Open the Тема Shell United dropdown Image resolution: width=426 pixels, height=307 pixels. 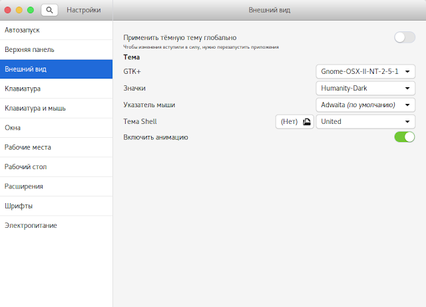click(x=365, y=122)
